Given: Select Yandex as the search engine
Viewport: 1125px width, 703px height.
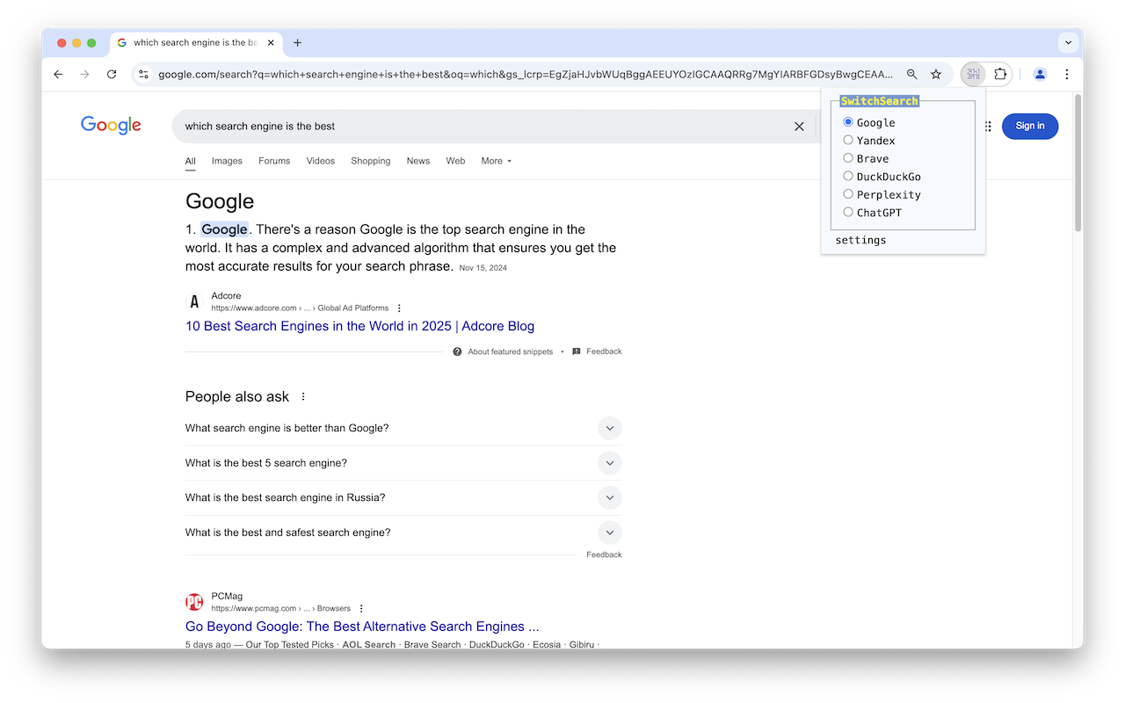Looking at the screenshot, I should click(847, 140).
